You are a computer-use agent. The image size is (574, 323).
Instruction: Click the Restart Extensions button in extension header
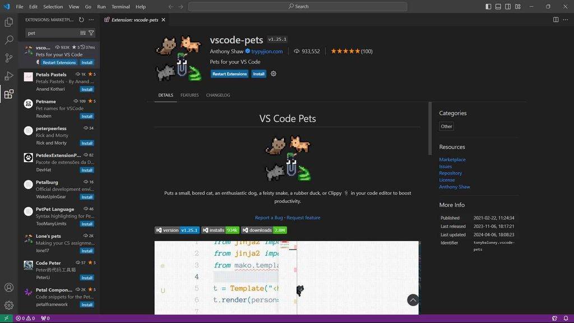point(229,74)
